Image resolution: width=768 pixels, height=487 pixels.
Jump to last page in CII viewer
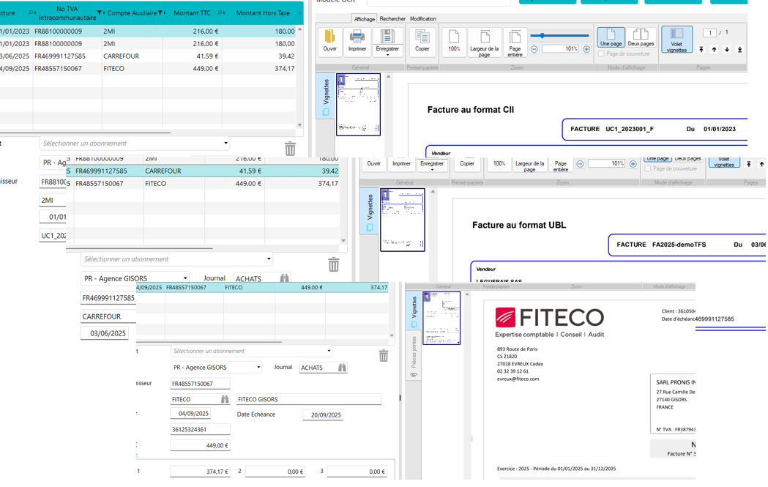pyautogui.click(x=739, y=50)
